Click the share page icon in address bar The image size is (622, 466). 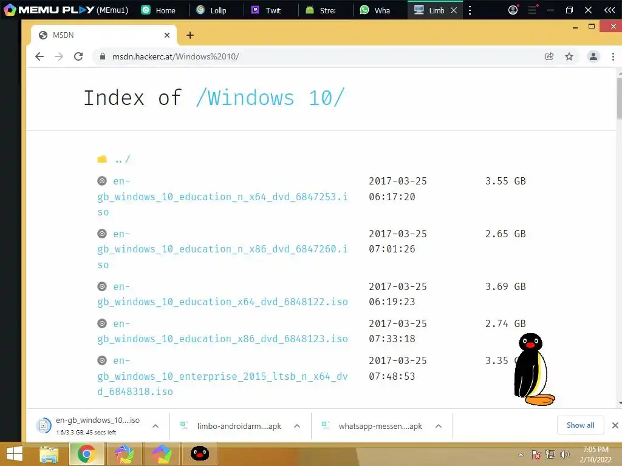549,56
